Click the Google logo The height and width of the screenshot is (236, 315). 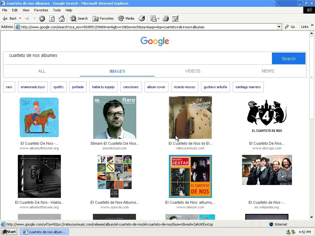(155, 41)
